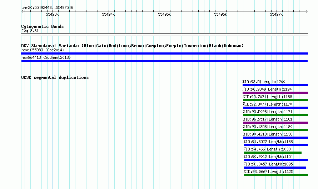Viewport: 318px width, 189px height.
Task: Select the %ID:93.5098|Length:1171 label
Action: click(268, 112)
